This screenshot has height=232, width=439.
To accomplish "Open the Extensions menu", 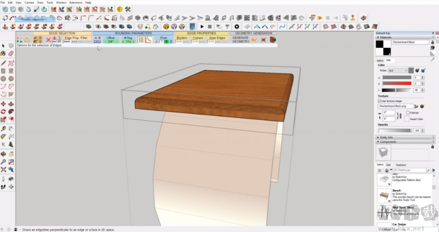I will 77,3.
